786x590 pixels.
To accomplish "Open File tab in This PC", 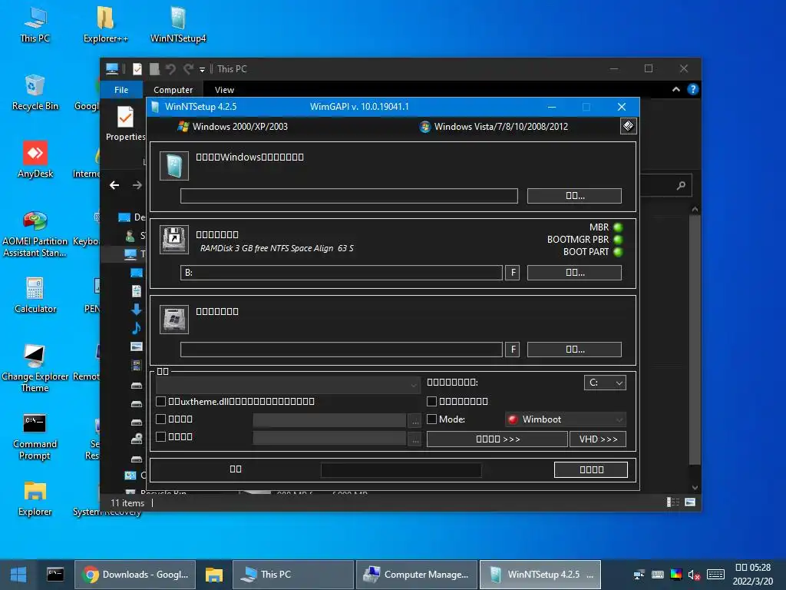I will (x=121, y=90).
